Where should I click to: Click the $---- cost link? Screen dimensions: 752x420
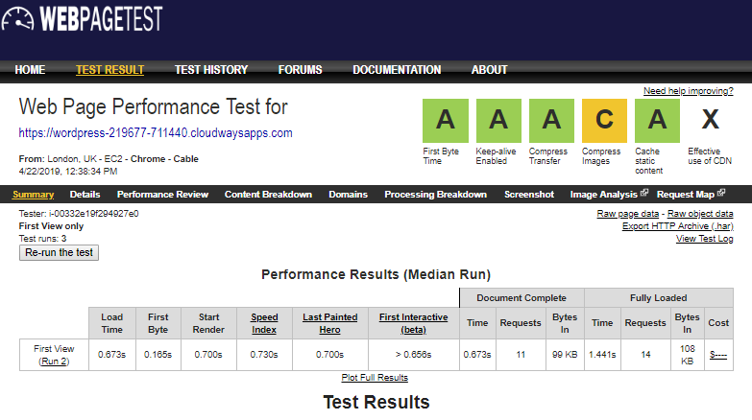[718, 355]
